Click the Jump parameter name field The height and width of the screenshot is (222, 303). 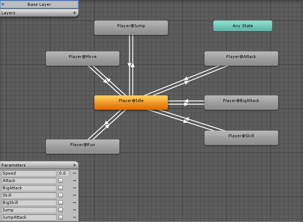(x=29, y=210)
